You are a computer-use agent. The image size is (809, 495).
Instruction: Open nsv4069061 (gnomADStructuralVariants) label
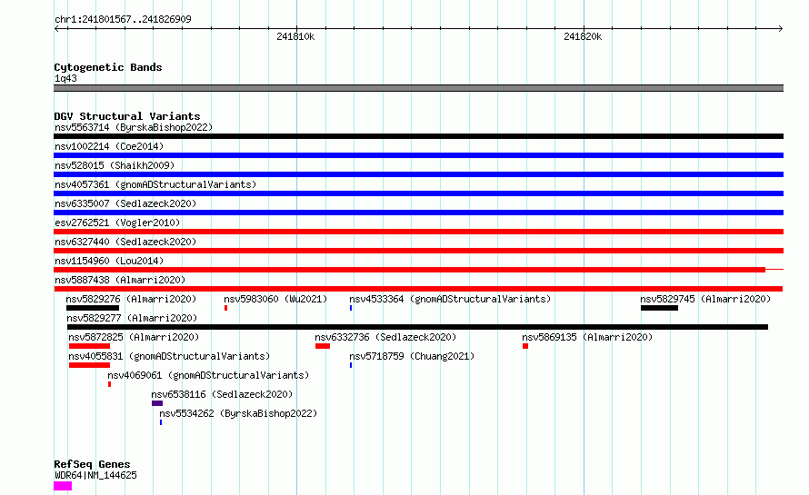pyautogui.click(x=208, y=375)
